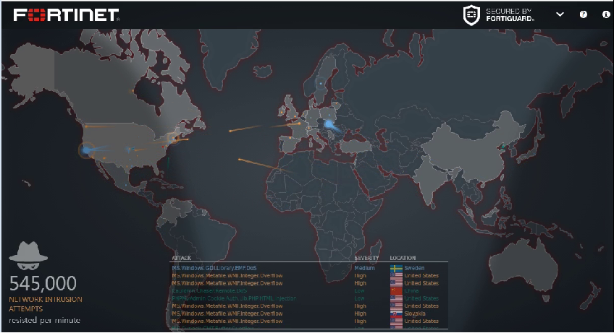Select the square target marker on US East Coast
Image resolution: width=614 pixels, height=333 pixels.
[172, 137]
